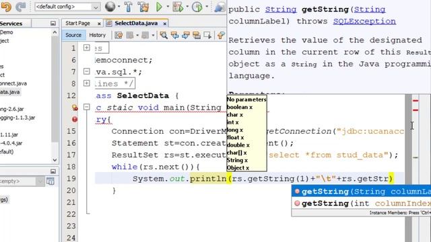Click the red error glyph beside the try line
431x242 pixels.
pyautogui.click(x=75, y=119)
